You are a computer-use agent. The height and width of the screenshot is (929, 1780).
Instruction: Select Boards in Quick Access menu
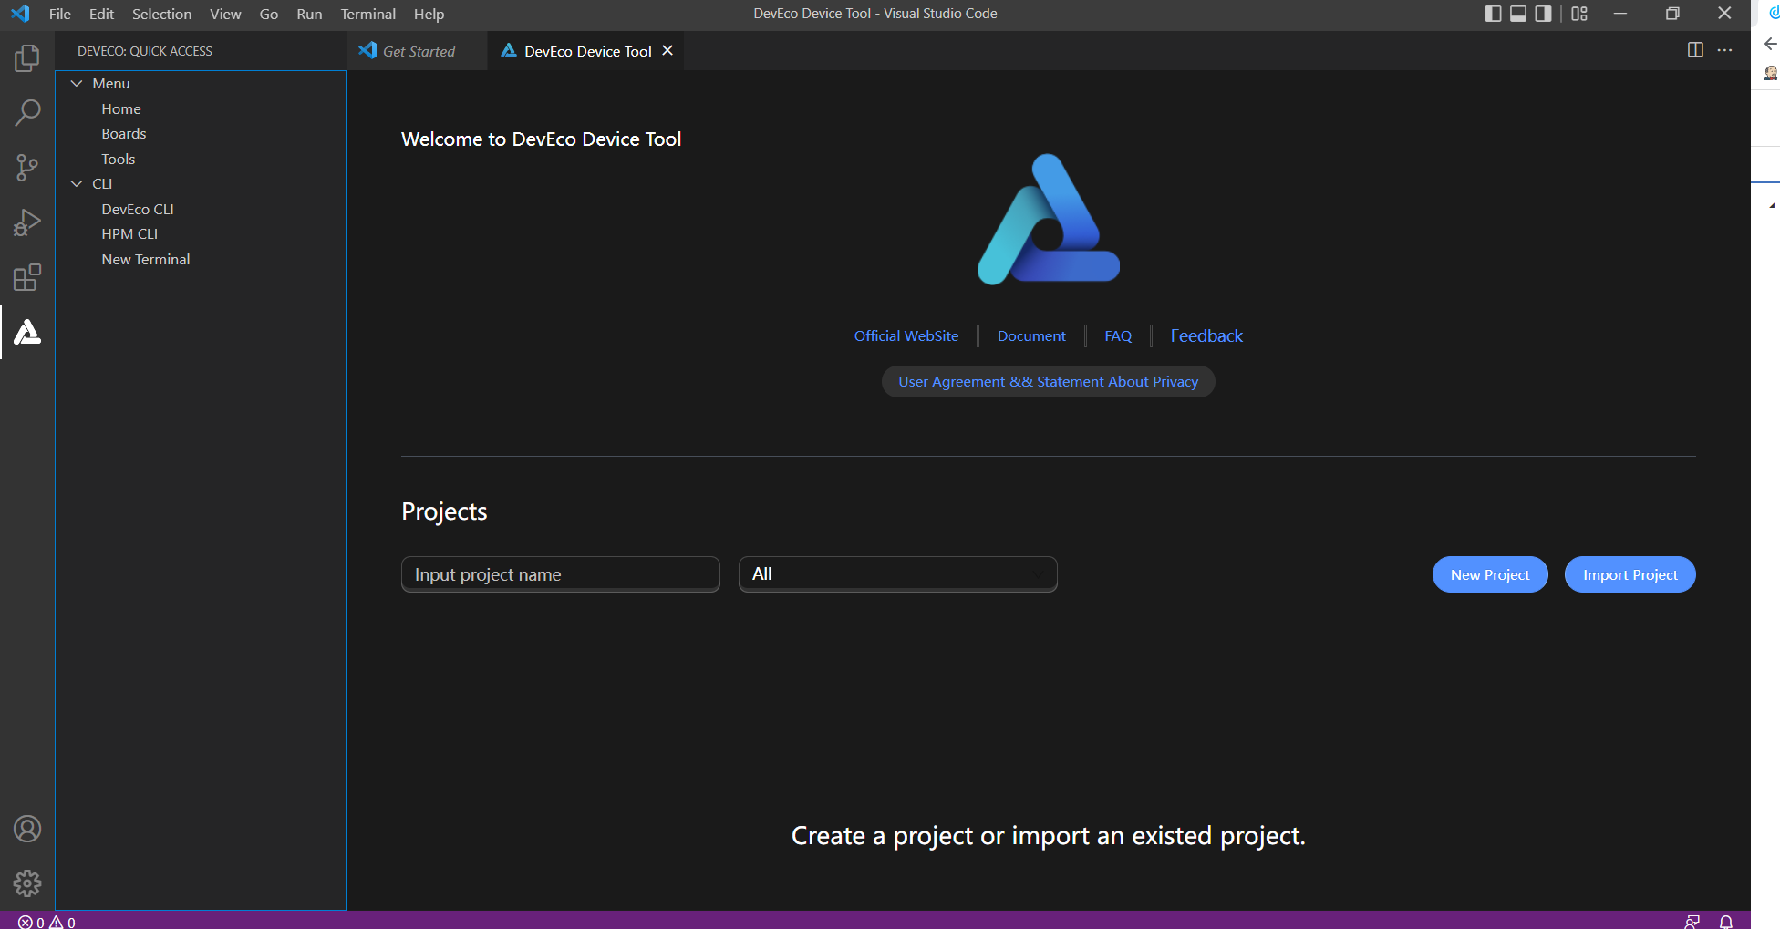tap(124, 133)
